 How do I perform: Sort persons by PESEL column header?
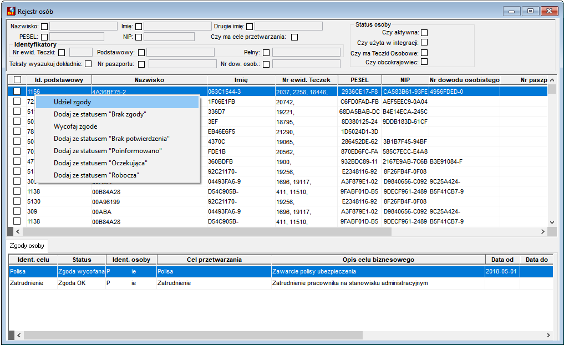pyautogui.click(x=359, y=80)
